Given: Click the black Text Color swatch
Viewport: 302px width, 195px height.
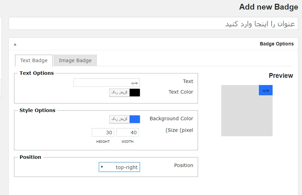Looking at the screenshot, I should (x=135, y=93).
